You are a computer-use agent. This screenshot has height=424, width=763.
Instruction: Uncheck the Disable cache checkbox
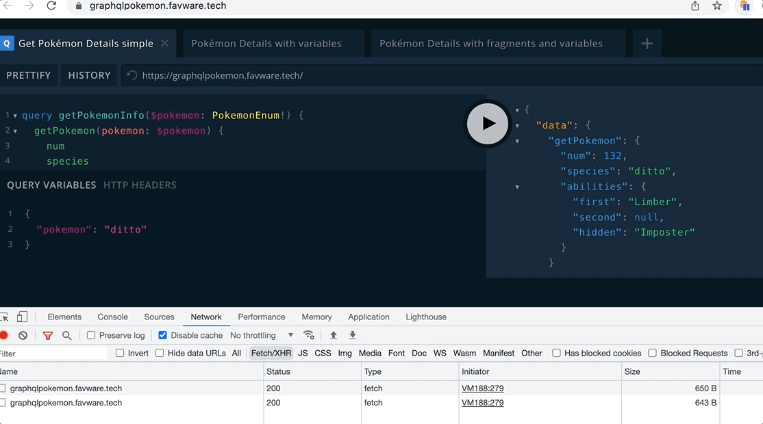coord(163,335)
